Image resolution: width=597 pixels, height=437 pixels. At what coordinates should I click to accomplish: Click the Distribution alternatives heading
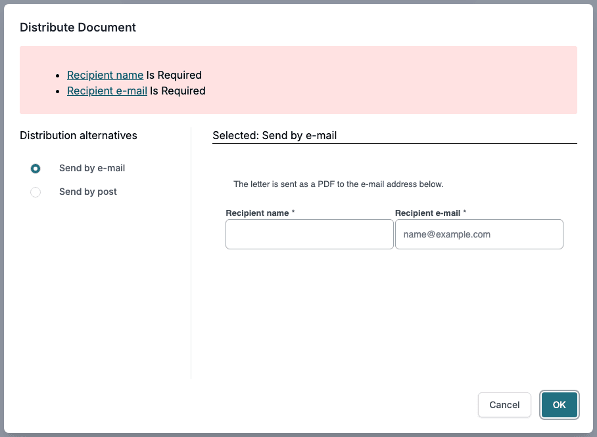tap(78, 136)
